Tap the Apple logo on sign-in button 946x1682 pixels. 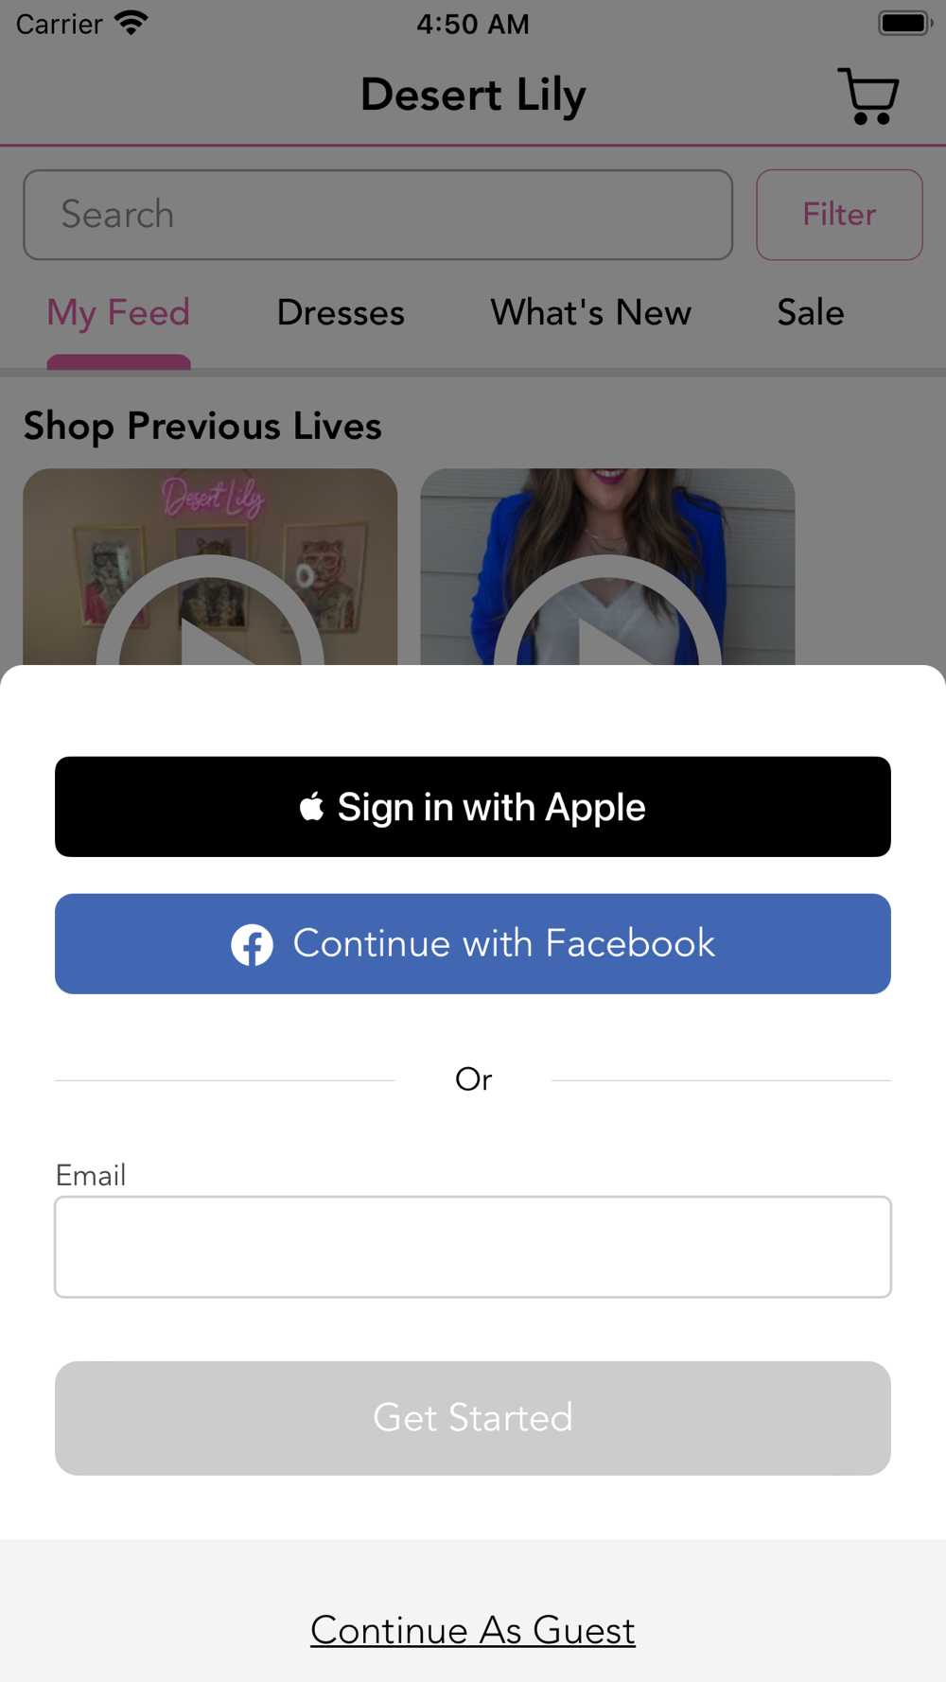(x=312, y=807)
